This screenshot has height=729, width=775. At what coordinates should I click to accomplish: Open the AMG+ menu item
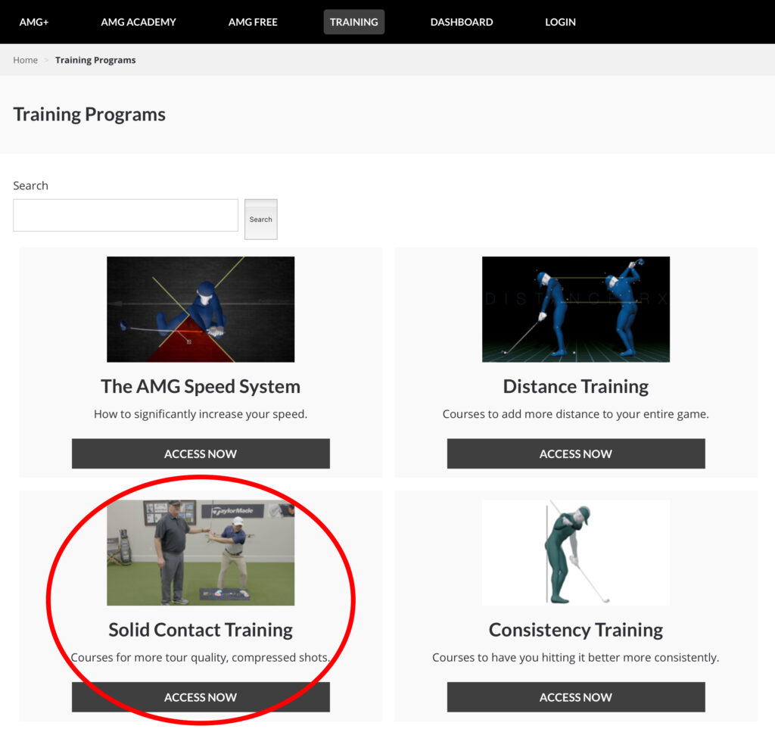(x=33, y=22)
